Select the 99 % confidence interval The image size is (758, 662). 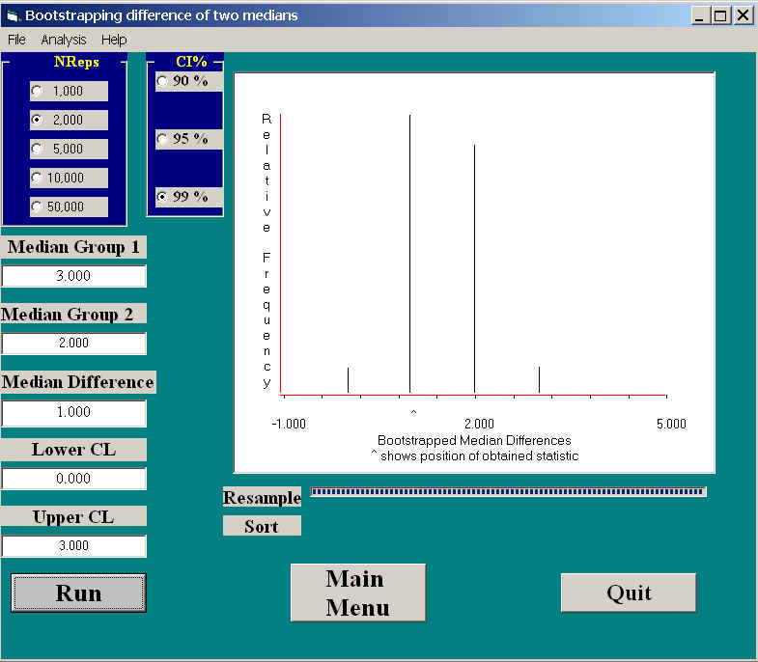point(163,197)
